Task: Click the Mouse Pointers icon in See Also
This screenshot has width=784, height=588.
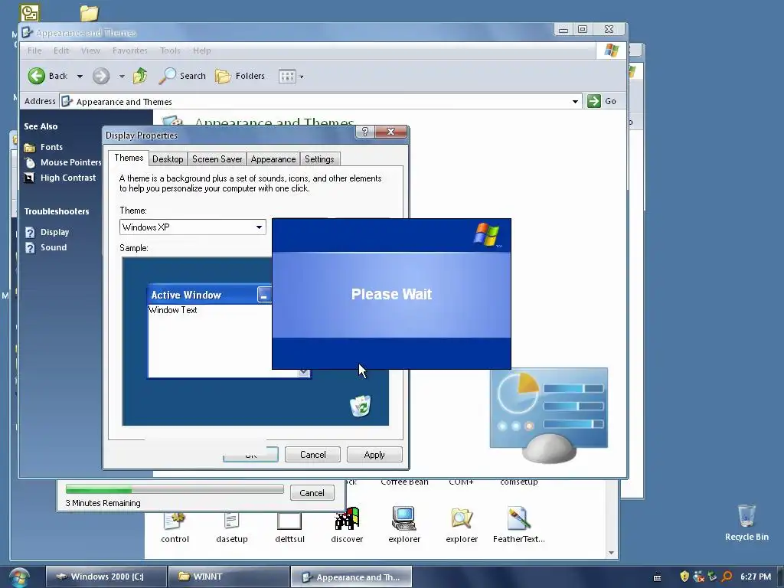Action: coord(30,162)
